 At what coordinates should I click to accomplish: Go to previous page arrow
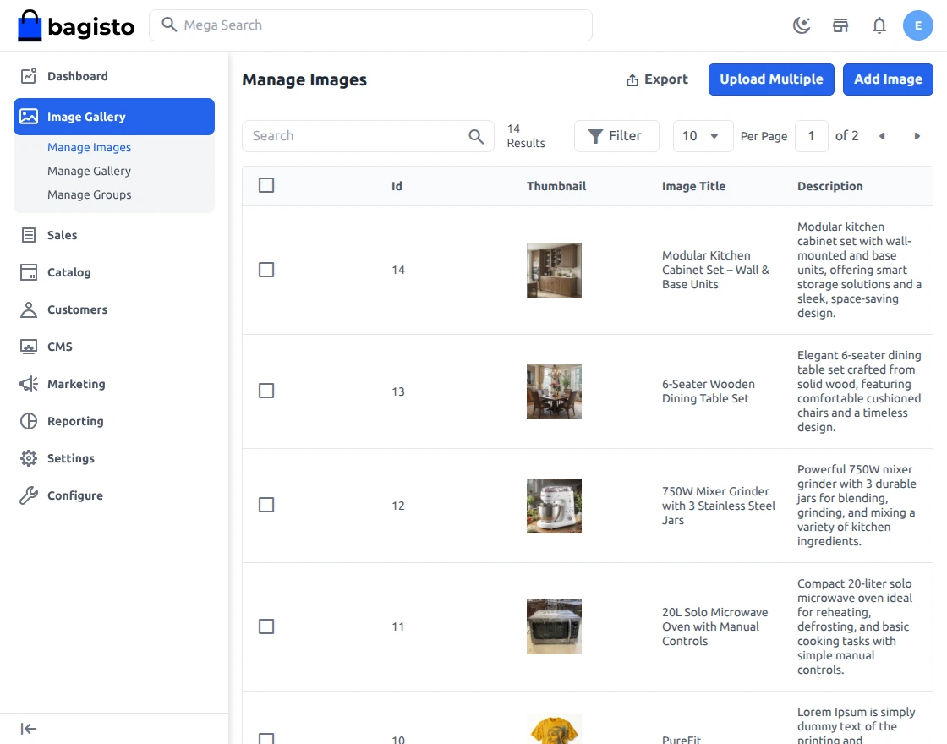(x=882, y=136)
